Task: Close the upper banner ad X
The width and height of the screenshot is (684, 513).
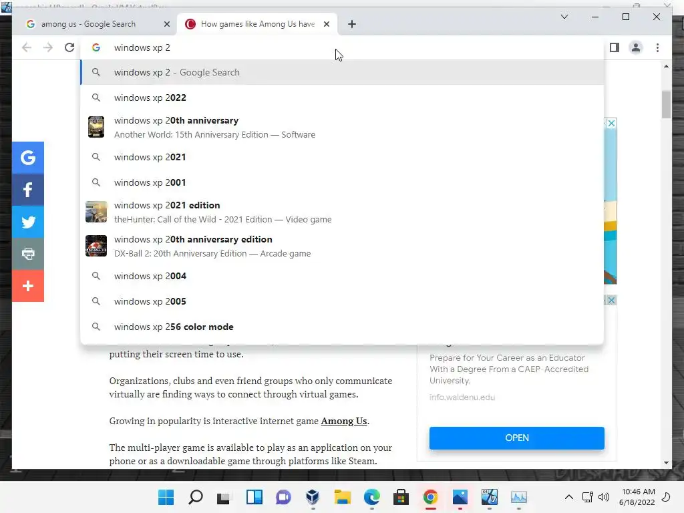Action: pyautogui.click(x=612, y=123)
